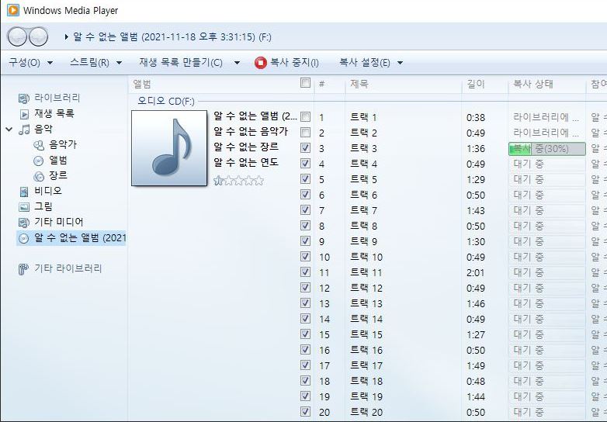Rate the album with the star rating
Image resolution: width=607 pixels, height=422 pixels.
tap(238, 180)
